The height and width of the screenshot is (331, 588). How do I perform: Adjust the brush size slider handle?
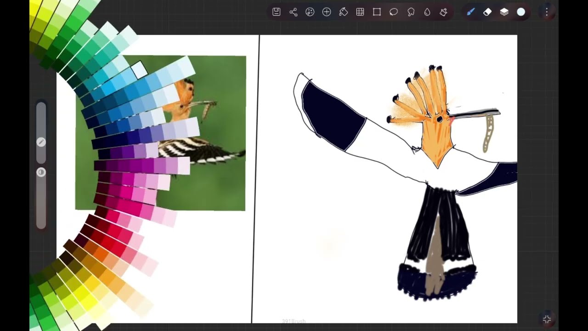pos(41,142)
